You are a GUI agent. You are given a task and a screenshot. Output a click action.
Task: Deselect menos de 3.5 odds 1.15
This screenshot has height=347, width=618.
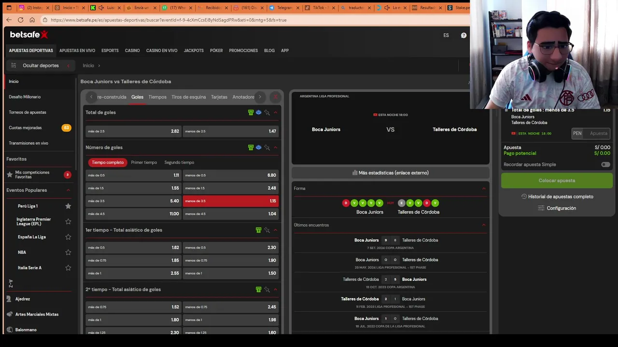click(x=231, y=201)
